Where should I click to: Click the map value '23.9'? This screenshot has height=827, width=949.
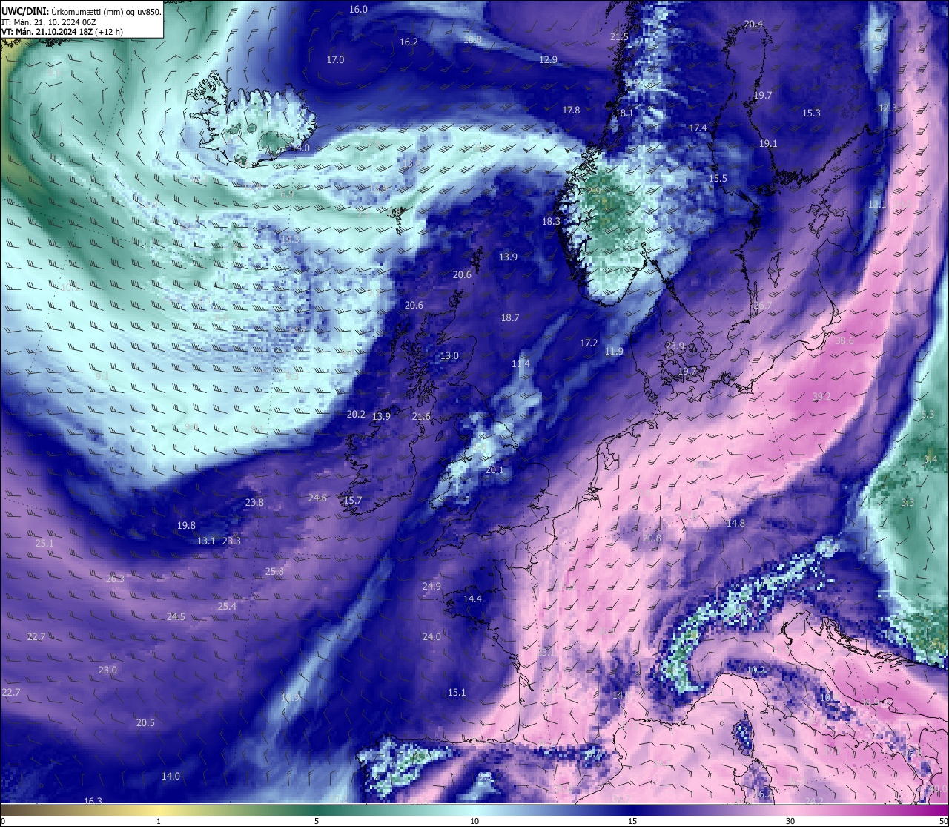[x=675, y=346]
